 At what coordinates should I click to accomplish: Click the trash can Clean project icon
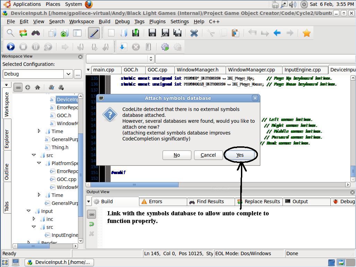[x=148, y=47]
